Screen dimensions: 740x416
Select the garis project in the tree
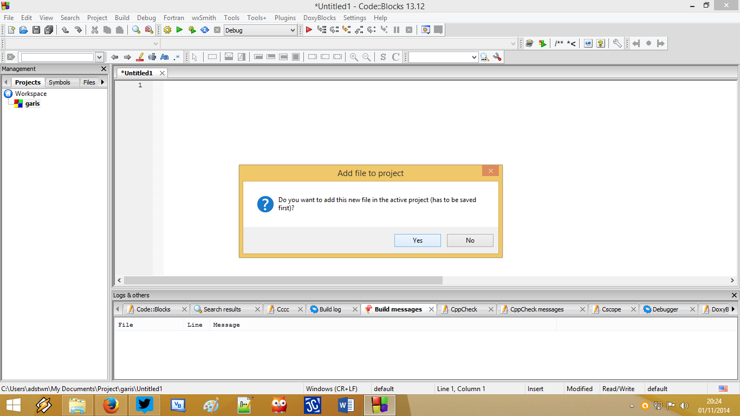coord(33,103)
